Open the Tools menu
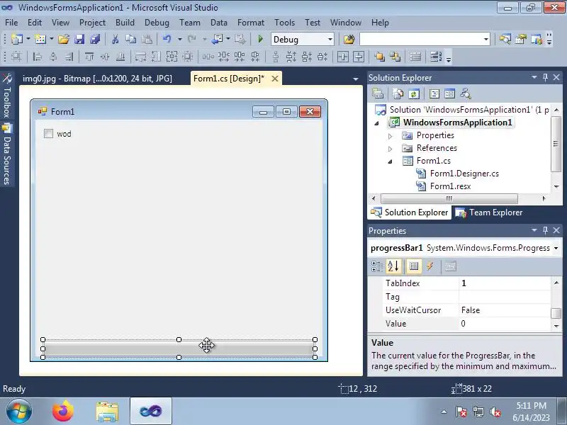 (285, 23)
